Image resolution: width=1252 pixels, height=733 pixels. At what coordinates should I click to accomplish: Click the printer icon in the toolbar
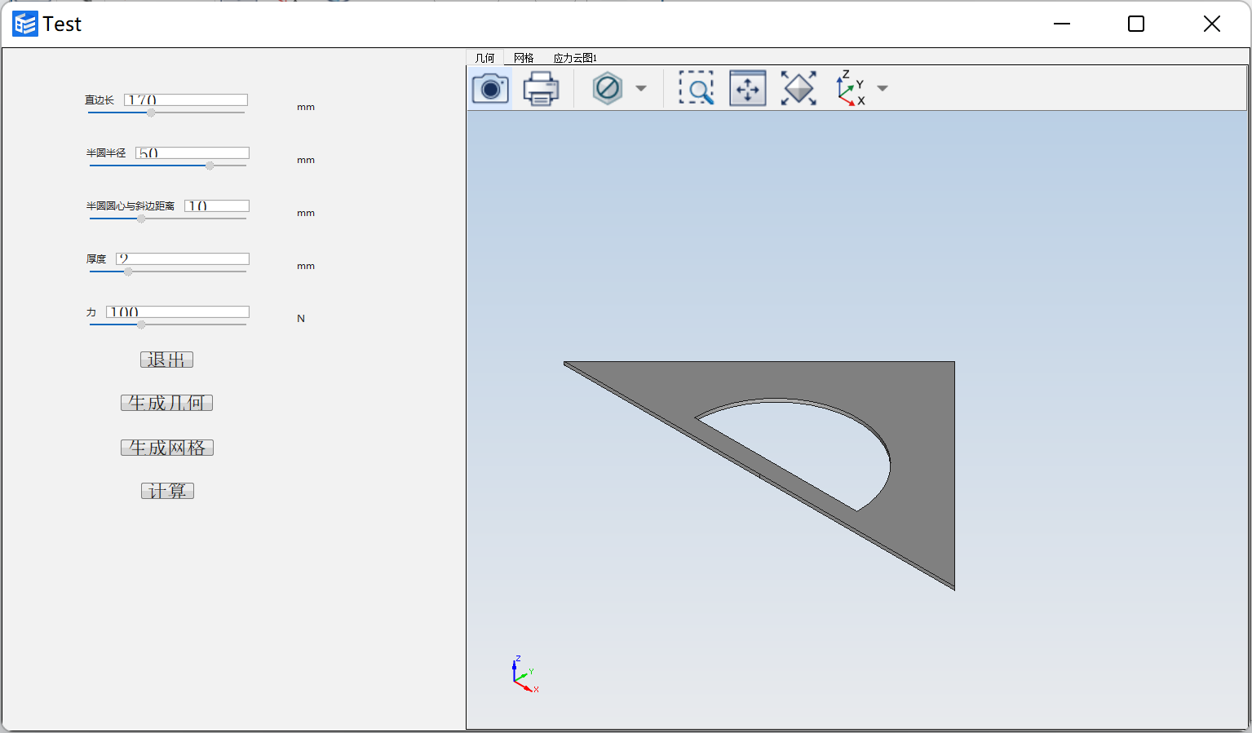541,88
